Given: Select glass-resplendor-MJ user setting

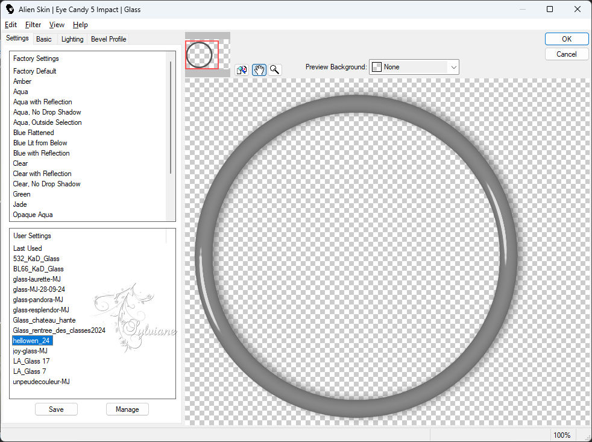Looking at the screenshot, I should pos(41,310).
